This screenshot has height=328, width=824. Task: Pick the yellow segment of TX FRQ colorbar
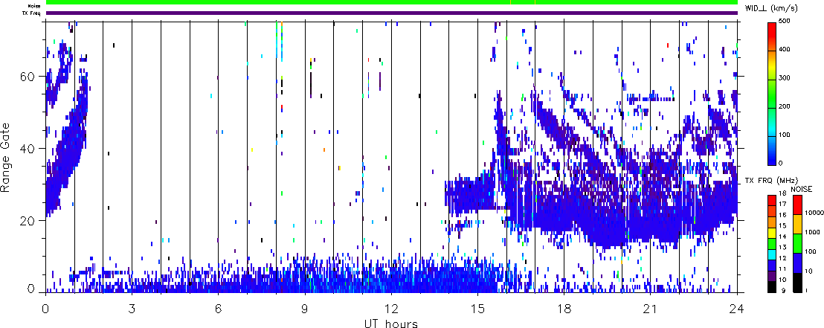pyautogui.click(x=771, y=232)
